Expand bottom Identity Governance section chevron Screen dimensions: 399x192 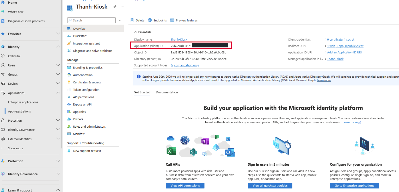58,174
